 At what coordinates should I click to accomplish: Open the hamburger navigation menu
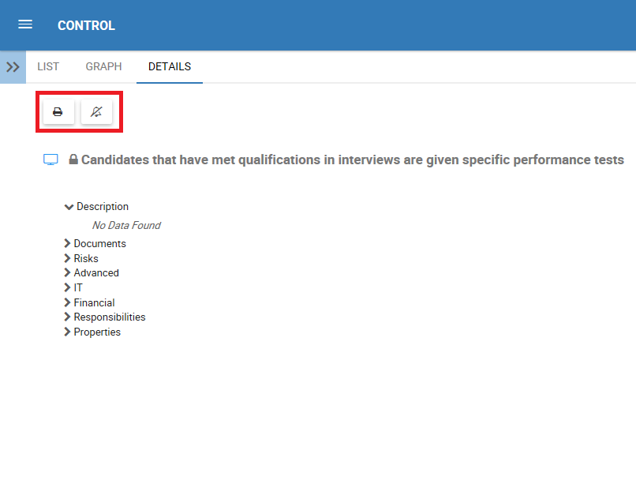pos(25,24)
